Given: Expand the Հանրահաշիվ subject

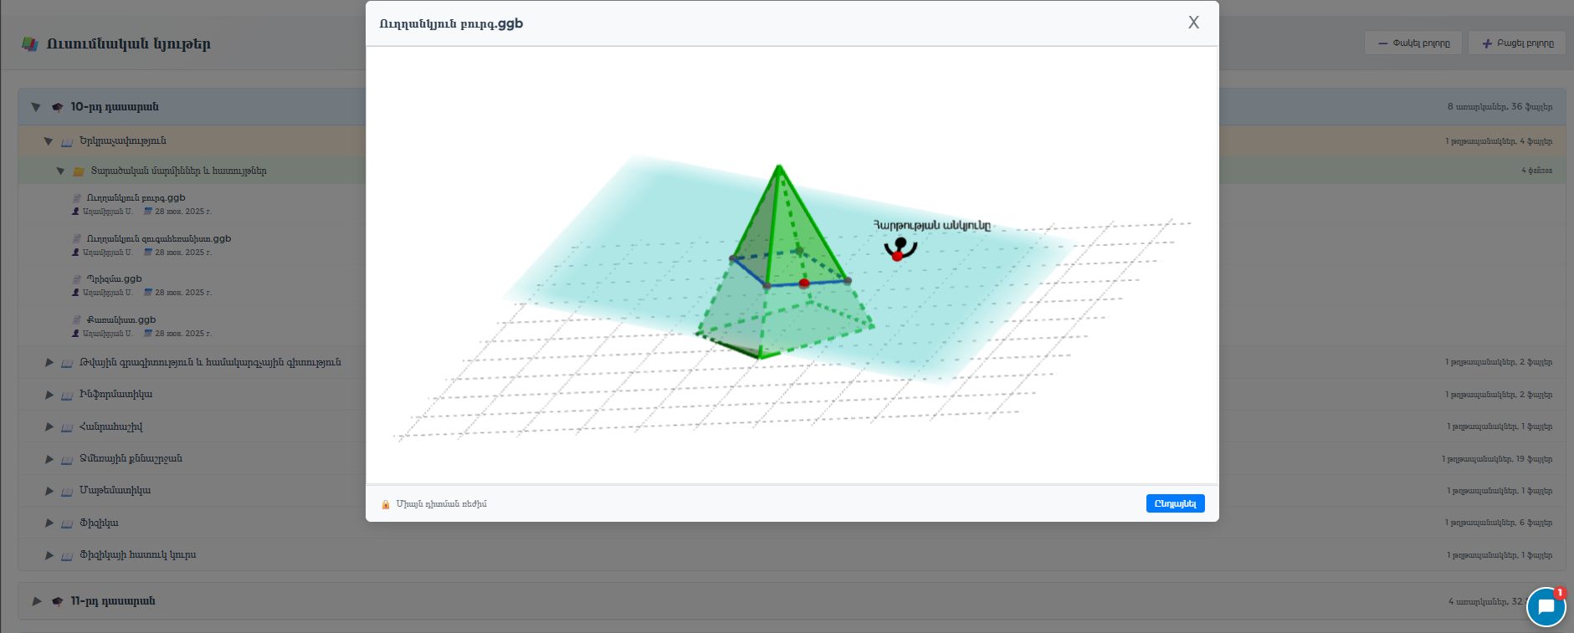Looking at the screenshot, I should pyautogui.click(x=49, y=427).
